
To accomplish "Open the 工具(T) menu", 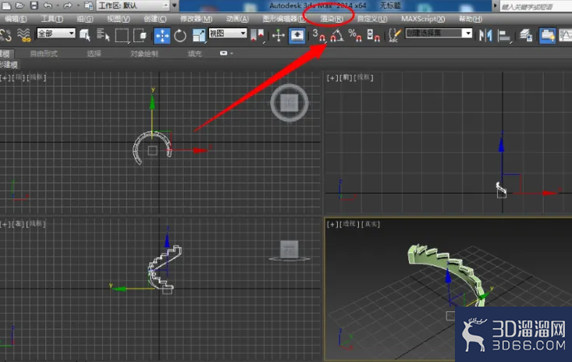I will tap(52, 19).
